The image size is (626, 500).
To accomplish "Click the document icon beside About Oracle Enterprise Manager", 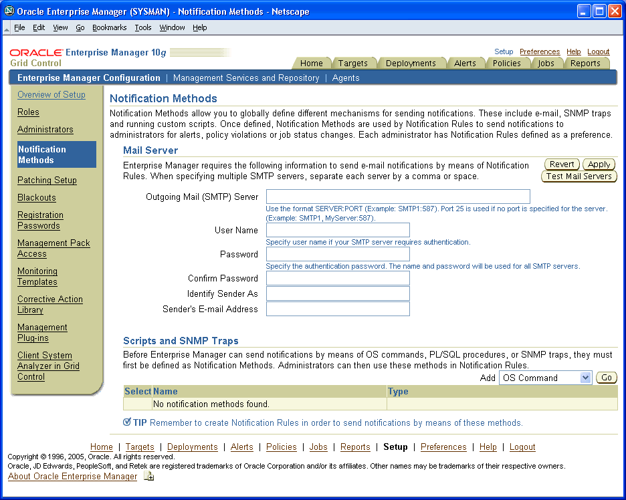I will [148, 477].
